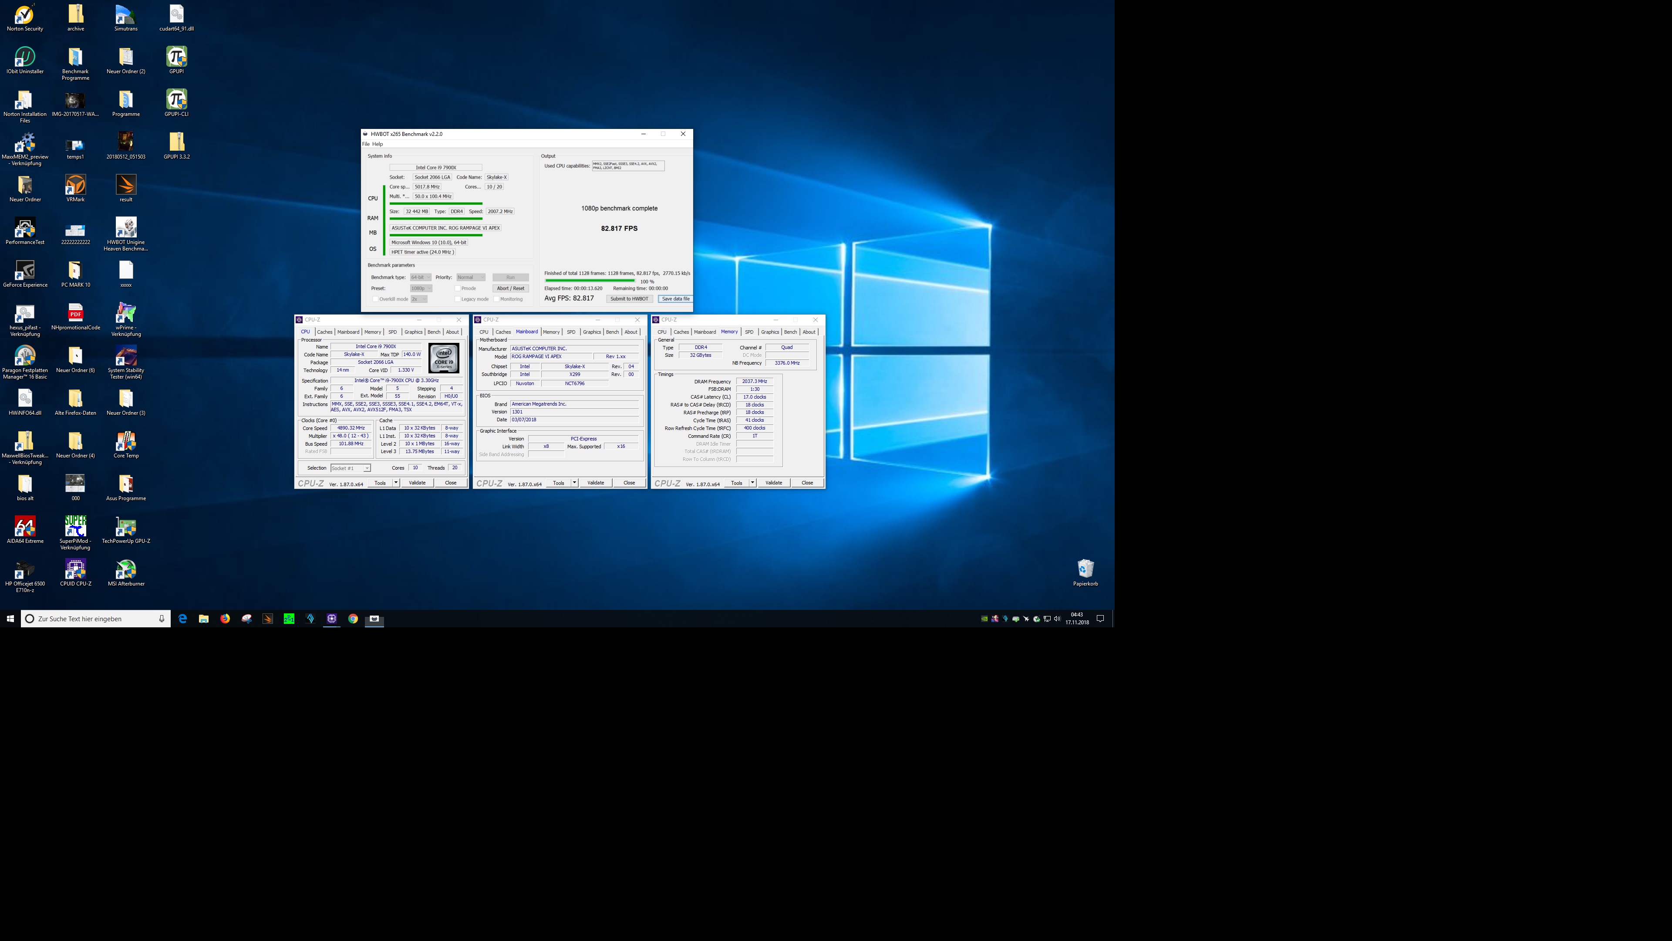Screen dimensions: 1672x941
Task: Enable the Monitoring checkbox
Action: click(x=496, y=299)
